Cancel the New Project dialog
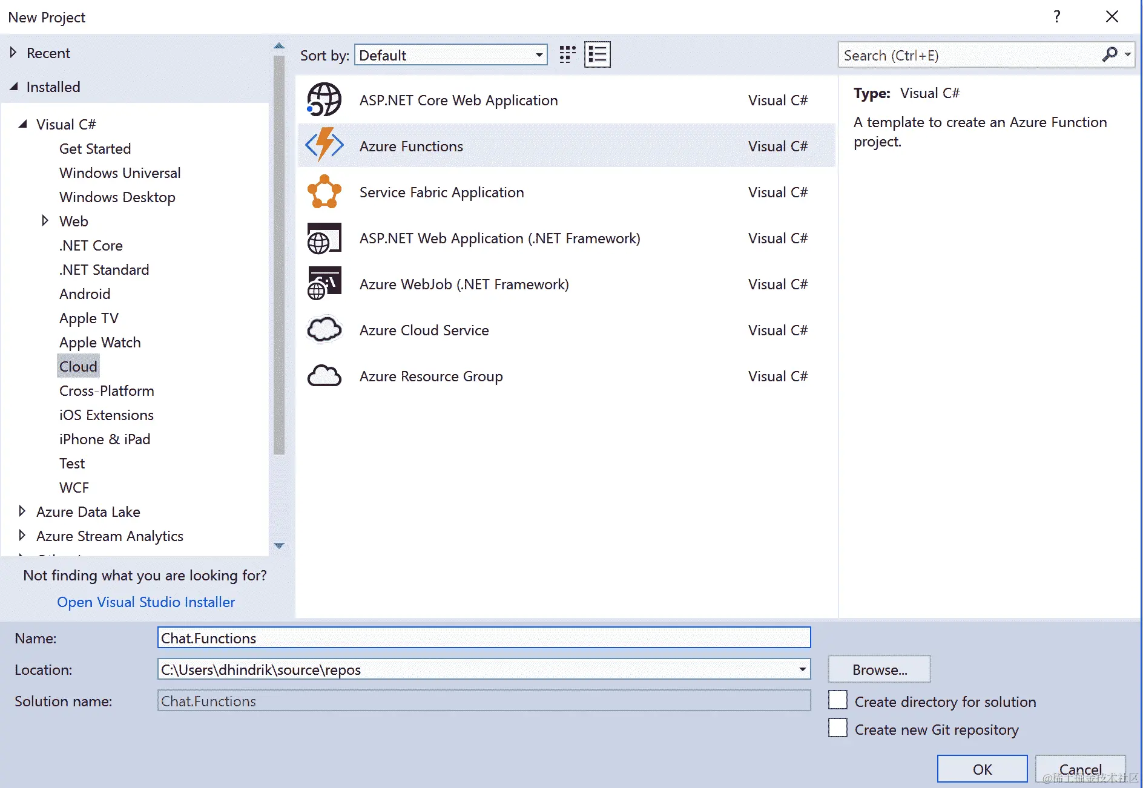 [x=1080, y=769]
